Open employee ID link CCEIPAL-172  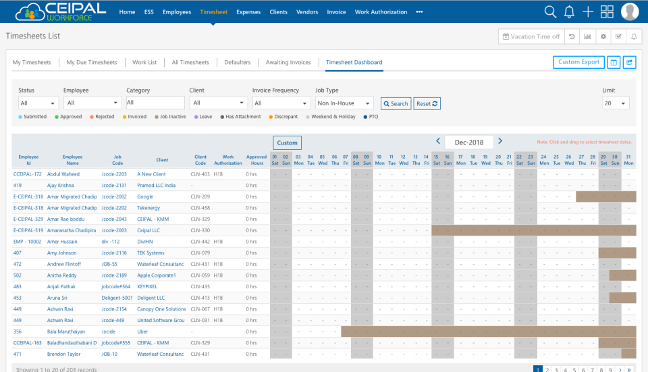[x=27, y=174]
